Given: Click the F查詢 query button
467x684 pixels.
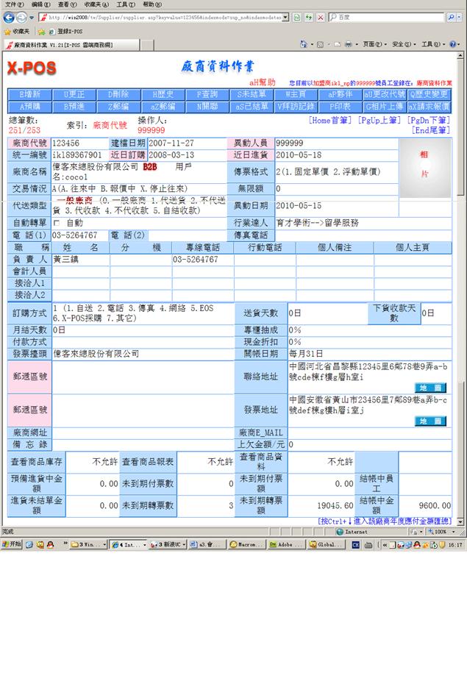Looking at the screenshot, I should [202, 95].
